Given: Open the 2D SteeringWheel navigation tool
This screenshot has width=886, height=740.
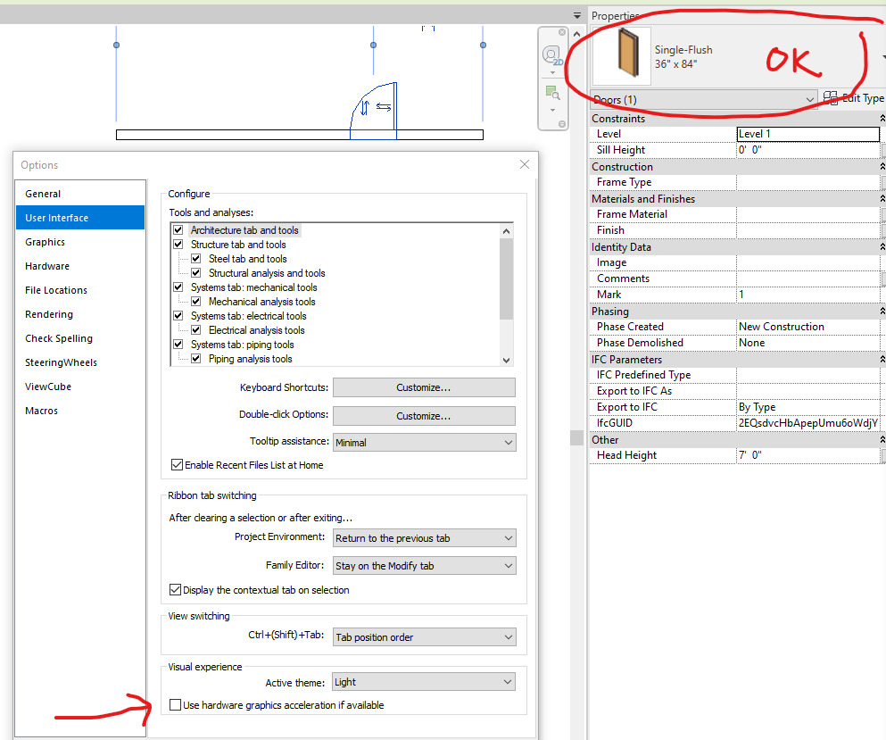Looking at the screenshot, I should click(551, 54).
